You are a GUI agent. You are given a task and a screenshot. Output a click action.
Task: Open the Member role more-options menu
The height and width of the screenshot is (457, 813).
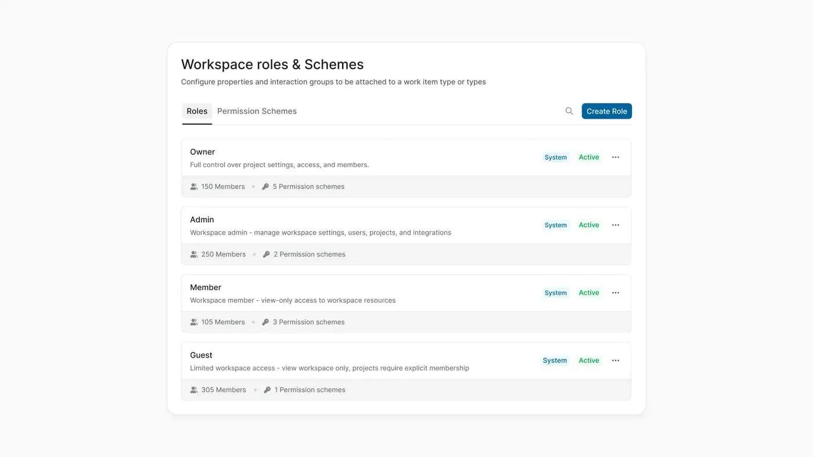click(x=616, y=293)
